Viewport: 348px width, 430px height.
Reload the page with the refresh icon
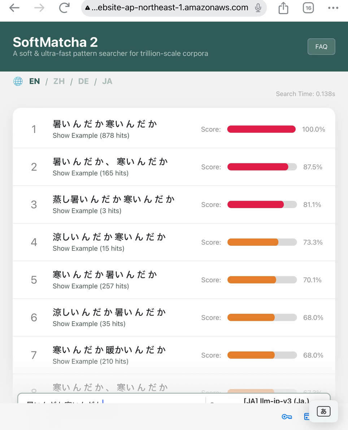(x=64, y=8)
